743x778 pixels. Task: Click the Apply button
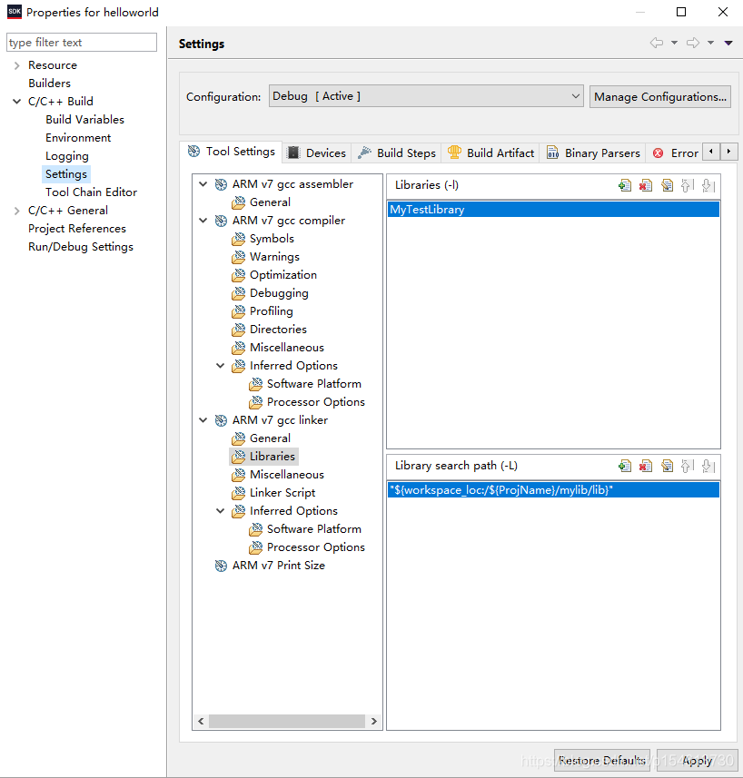click(697, 760)
